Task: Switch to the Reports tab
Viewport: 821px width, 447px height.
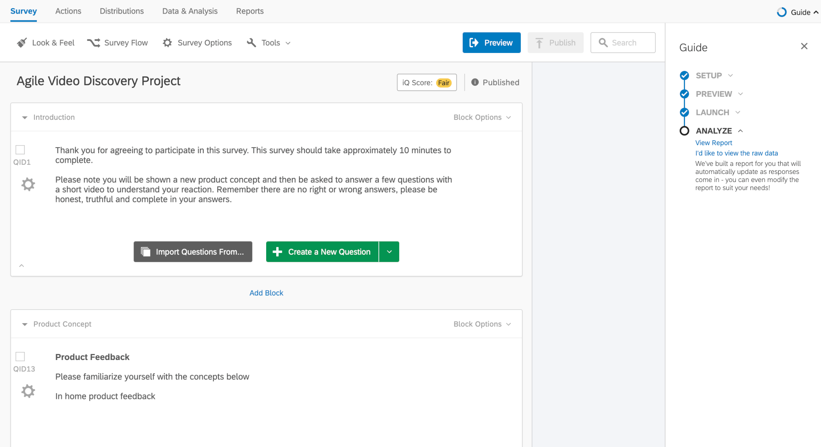Action: pyautogui.click(x=250, y=11)
